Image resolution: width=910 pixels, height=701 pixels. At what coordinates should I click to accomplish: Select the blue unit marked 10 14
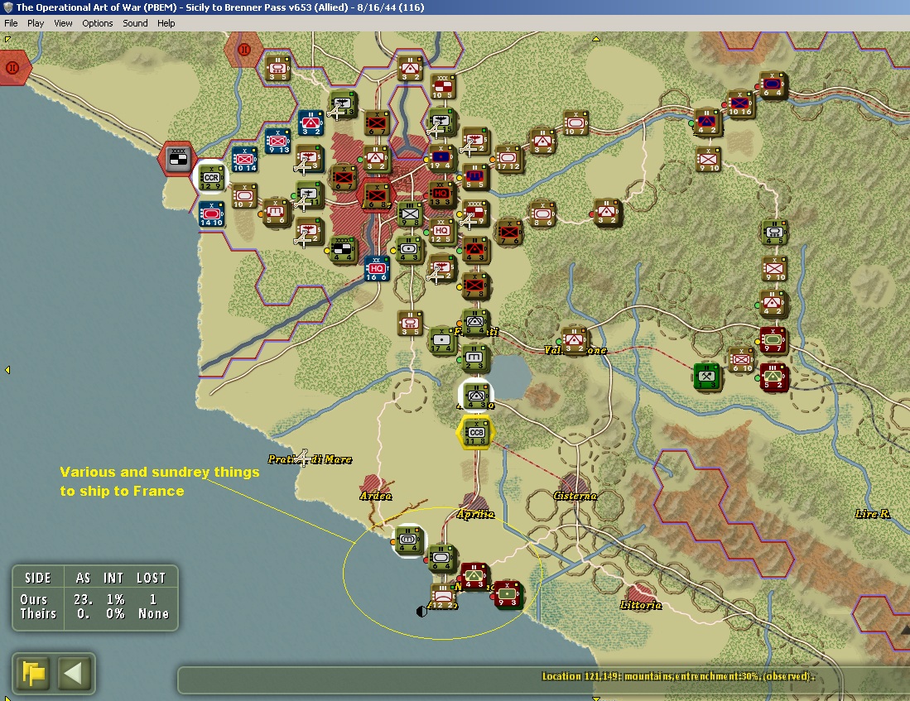tap(244, 160)
